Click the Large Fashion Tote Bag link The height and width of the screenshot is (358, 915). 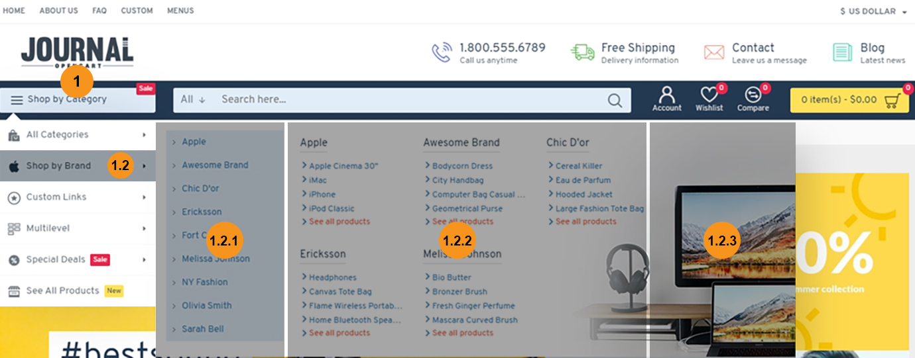(x=599, y=208)
